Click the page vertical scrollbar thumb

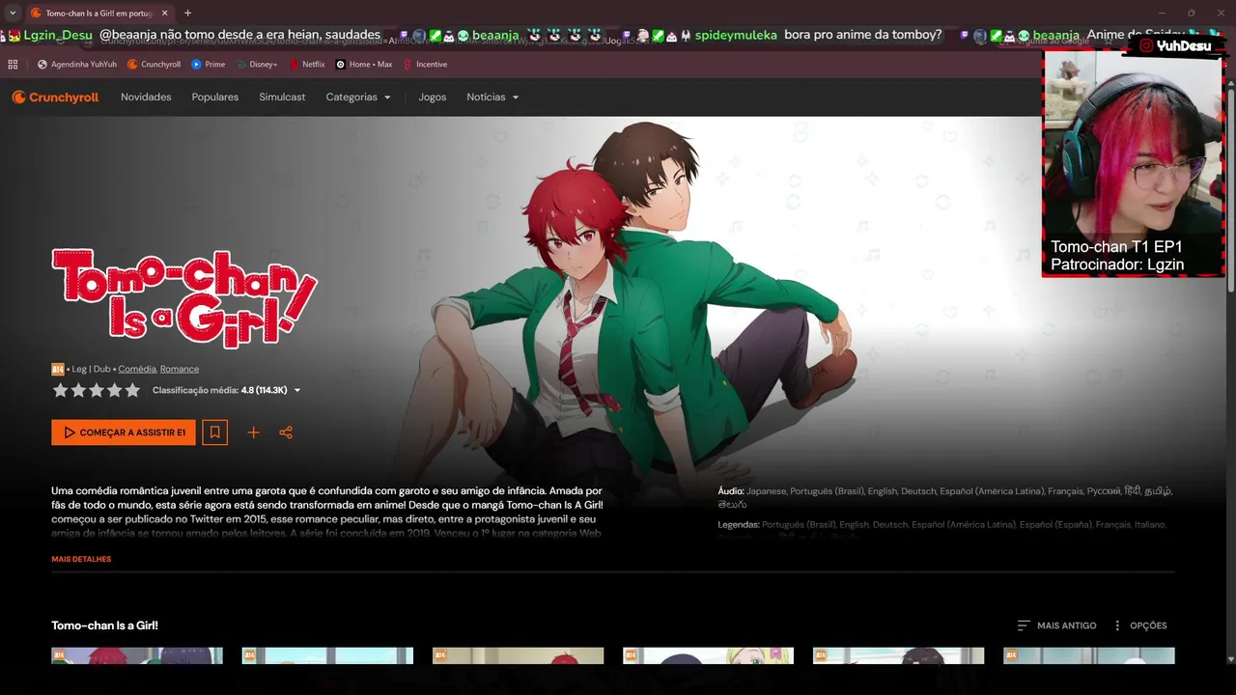click(x=1230, y=193)
